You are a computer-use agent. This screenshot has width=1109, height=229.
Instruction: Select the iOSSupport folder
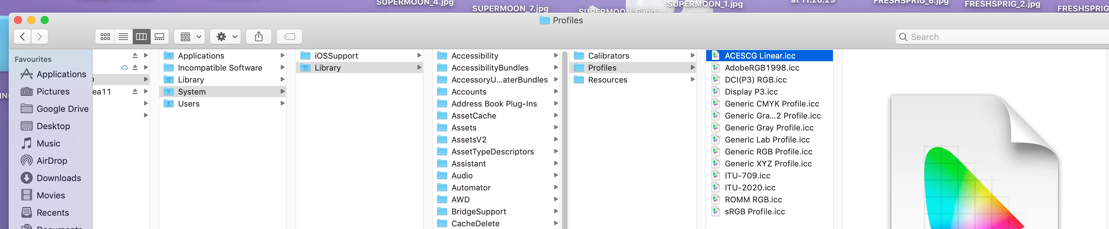tap(359, 56)
